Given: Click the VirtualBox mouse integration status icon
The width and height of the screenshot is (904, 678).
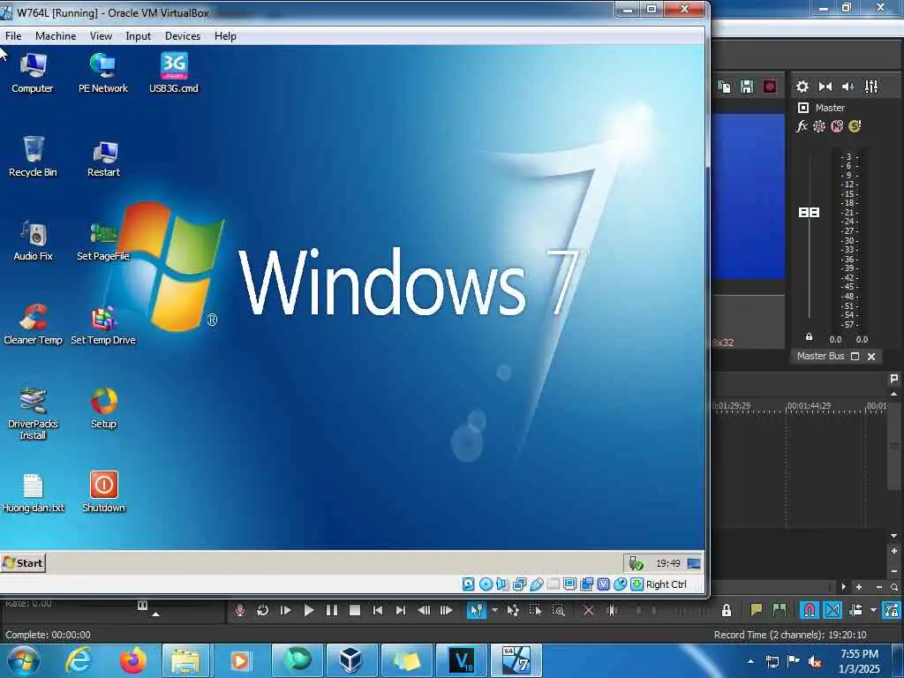Looking at the screenshot, I should 620,584.
